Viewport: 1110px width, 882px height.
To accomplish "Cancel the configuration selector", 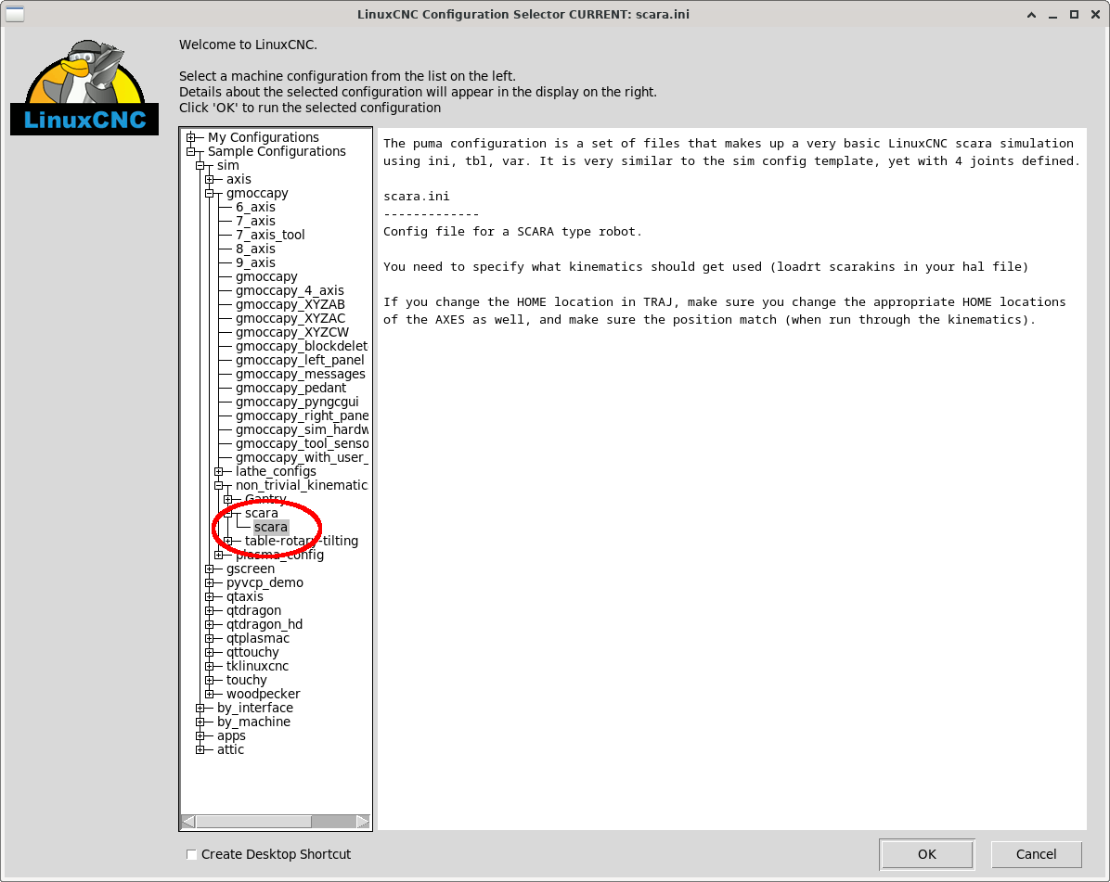I will pos(1036,854).
